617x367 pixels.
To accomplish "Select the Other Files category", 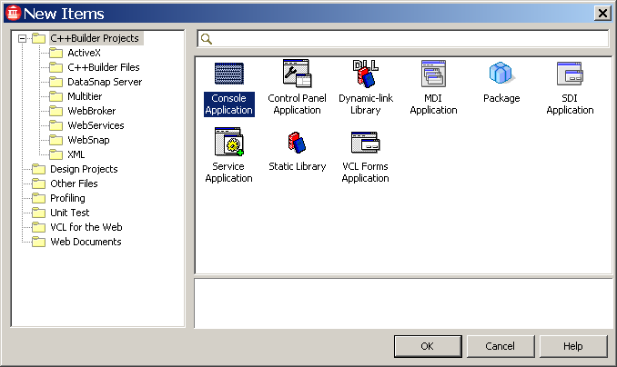I will pyautogui.click(x=74, y=183).
